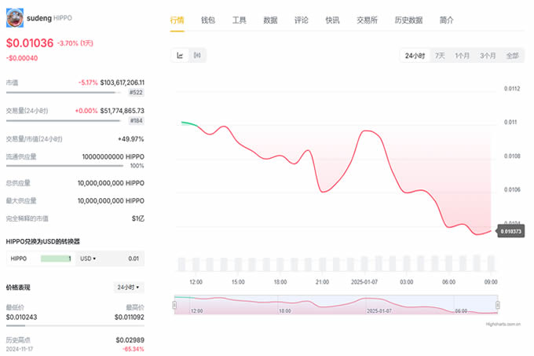Choose the 3个月 chart range
The width and height of the screenshot is (534, 356).
[488, 56]
